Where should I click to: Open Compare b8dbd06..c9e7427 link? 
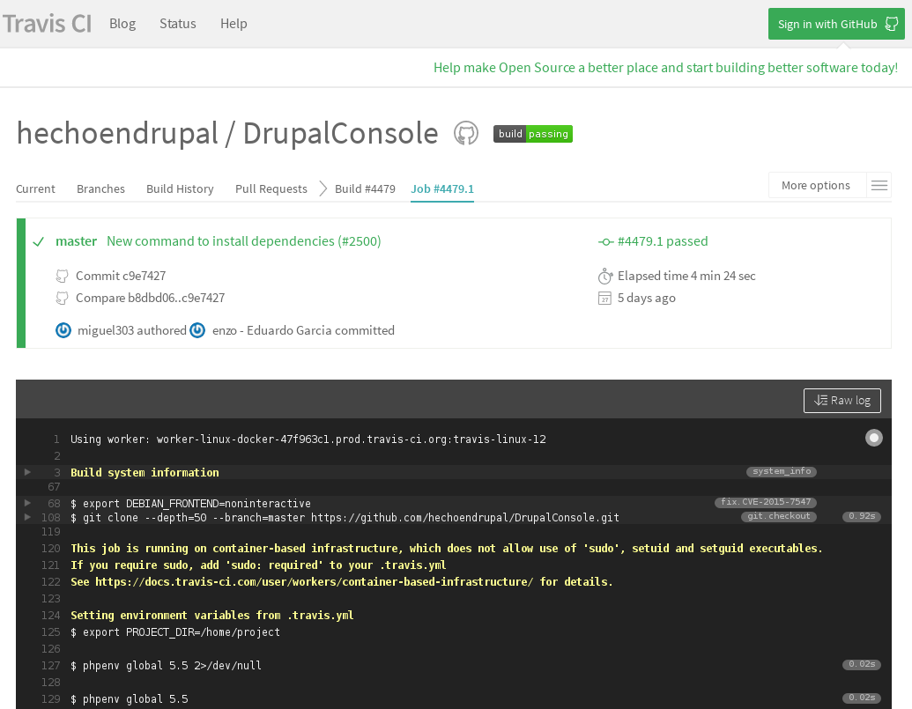(150, 298)
